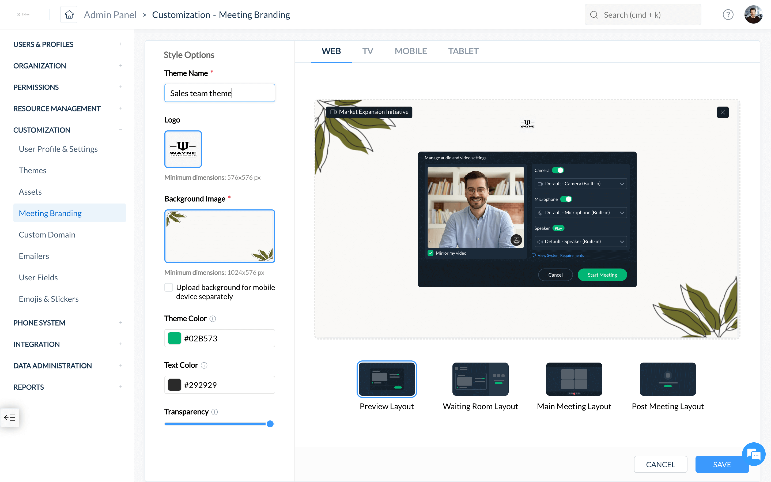This screenshot has width=771, height=482.
Task: Open the Default Camera dropdown
Action: pyautogui.click(x=580, y=184)
